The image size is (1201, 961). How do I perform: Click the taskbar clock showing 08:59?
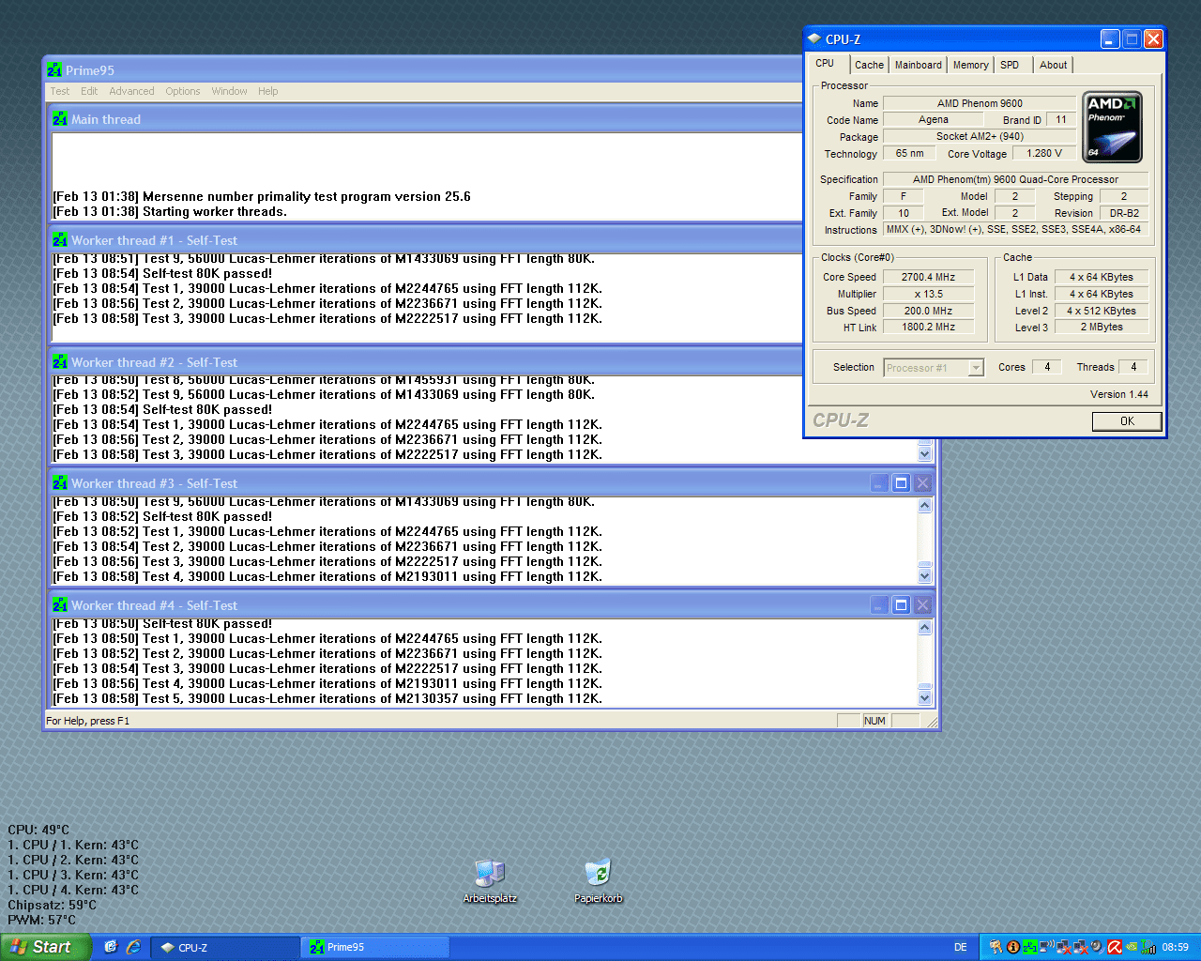pos(1175,947)
